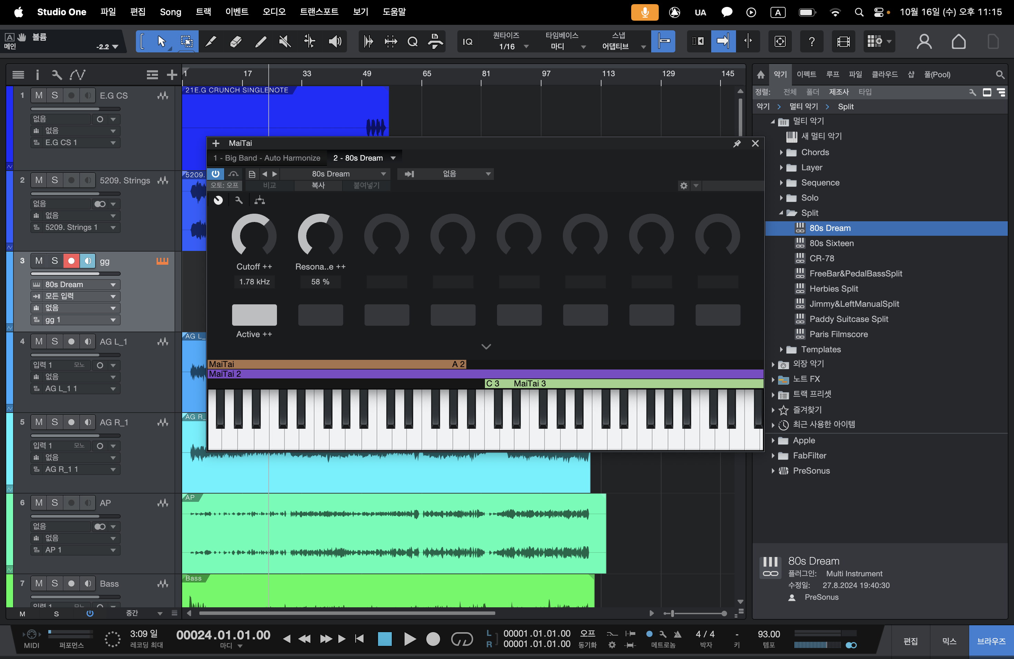Adjust the Cutoff ++ knob
Screen dimensions: 1014x659
(254, 236)
